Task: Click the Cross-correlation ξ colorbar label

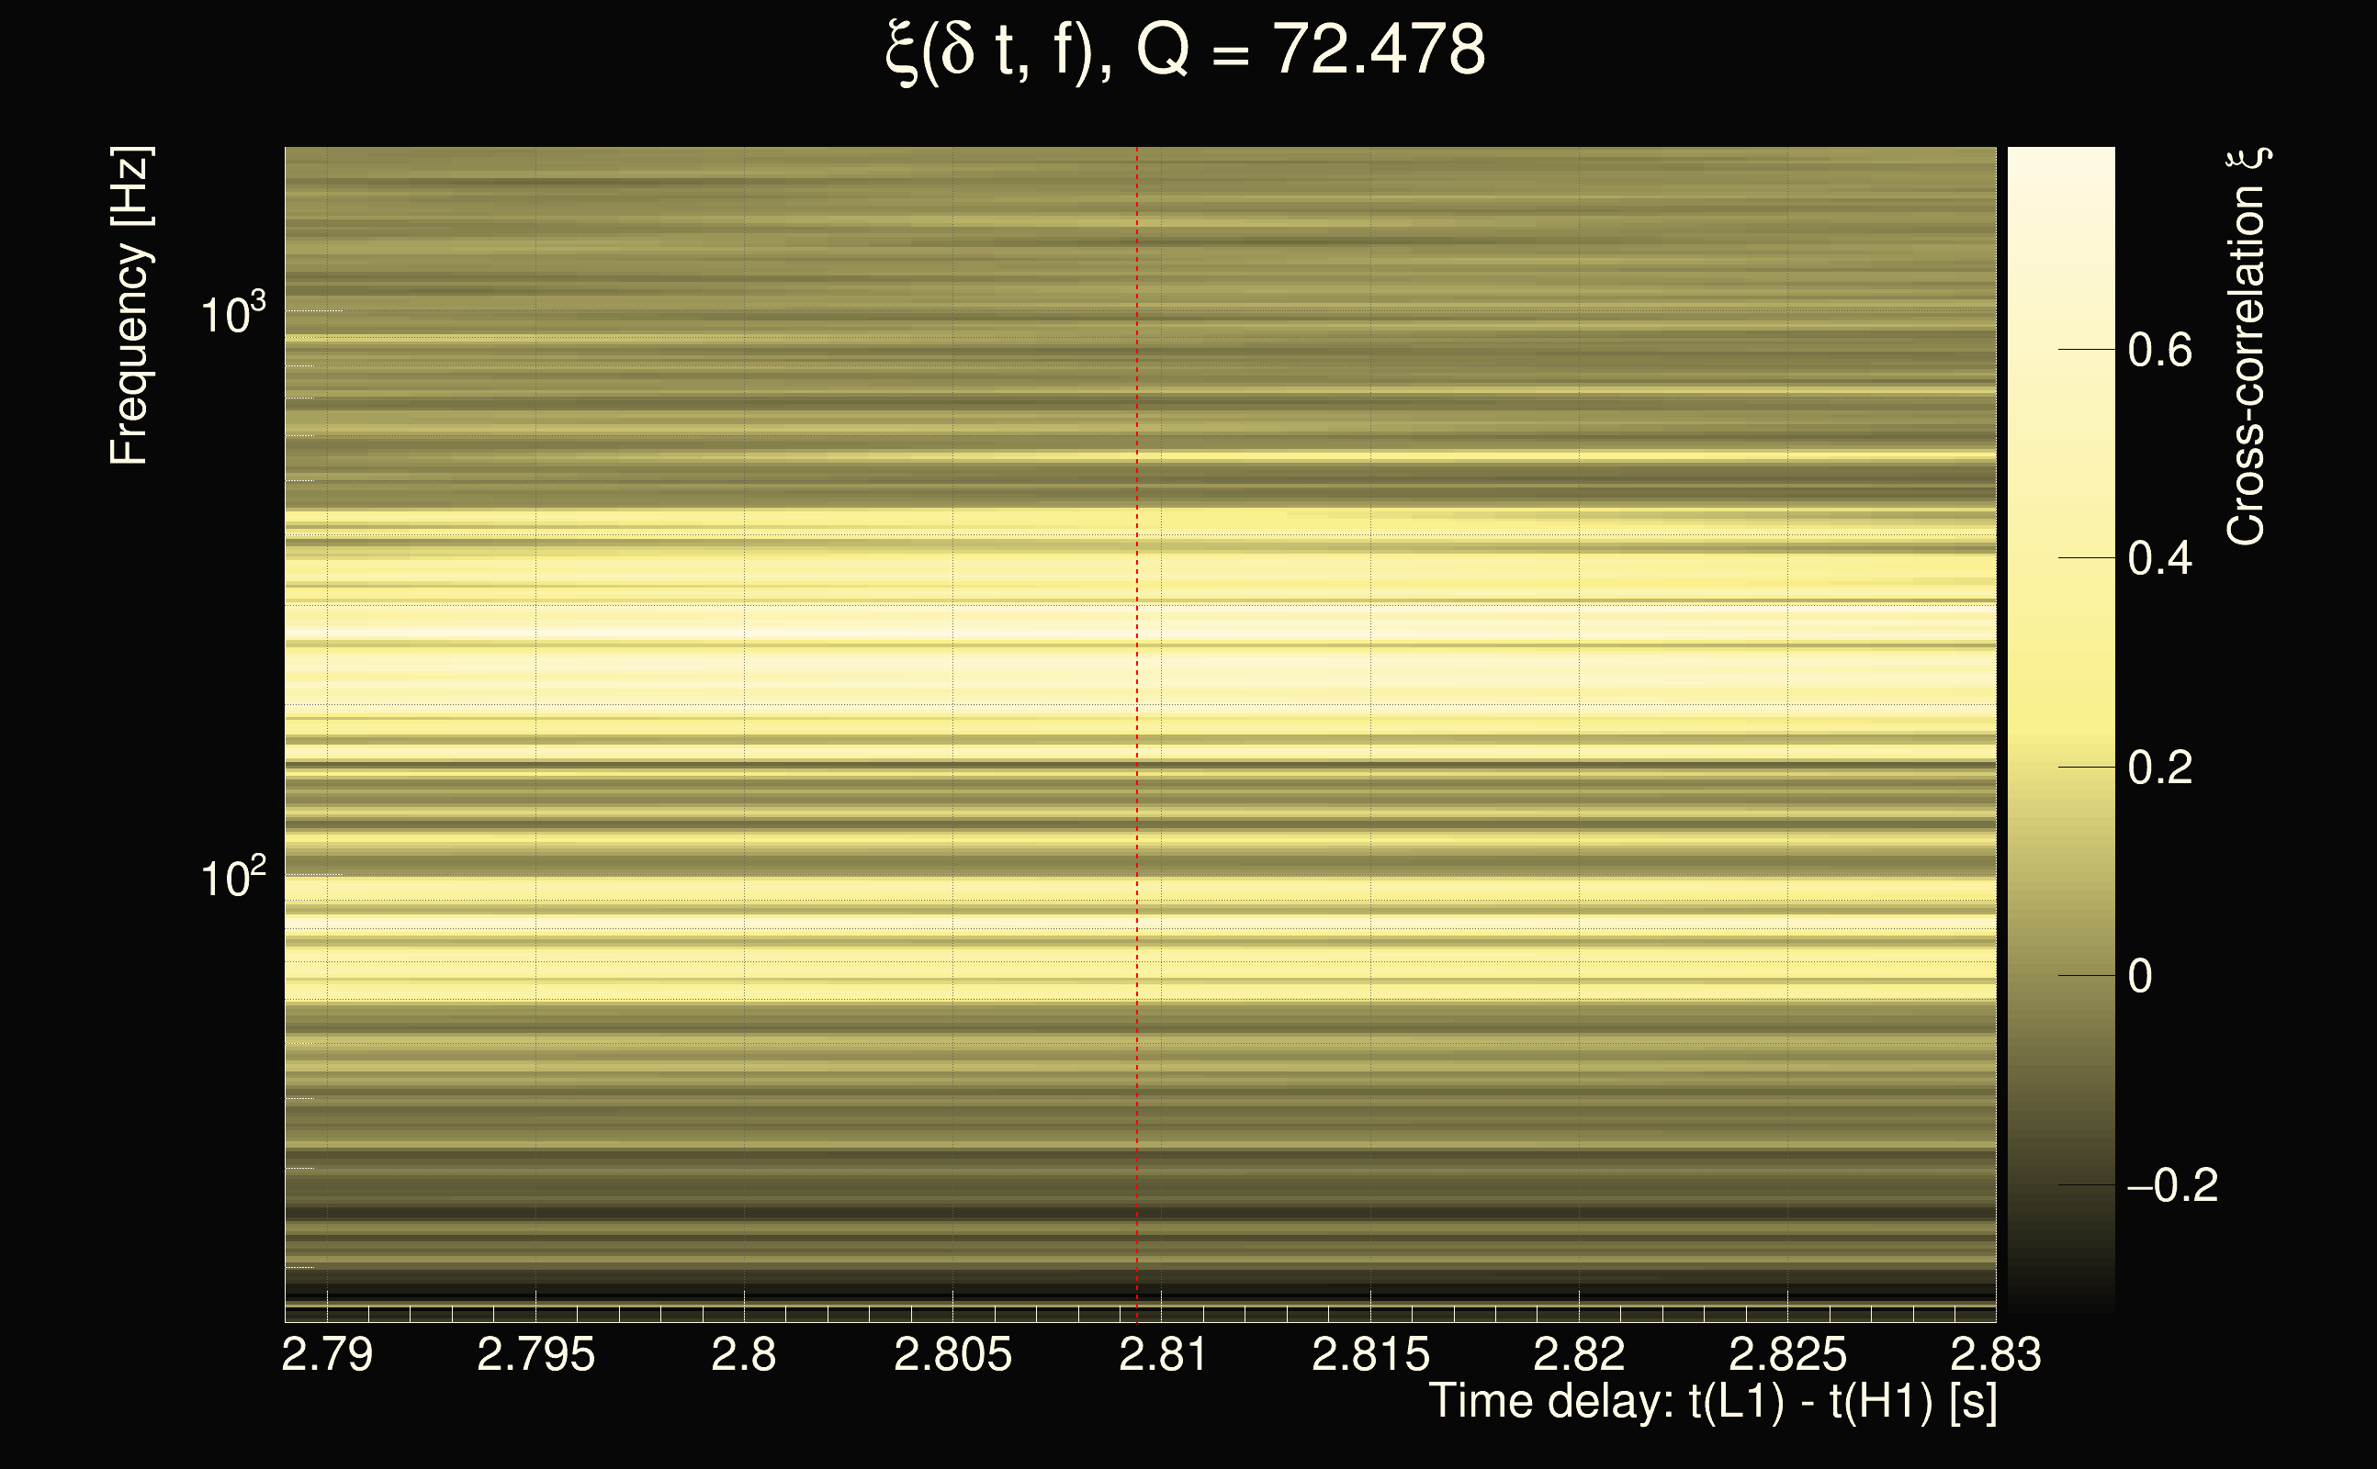Action: pyautogui.click(x=2247, y=347)
